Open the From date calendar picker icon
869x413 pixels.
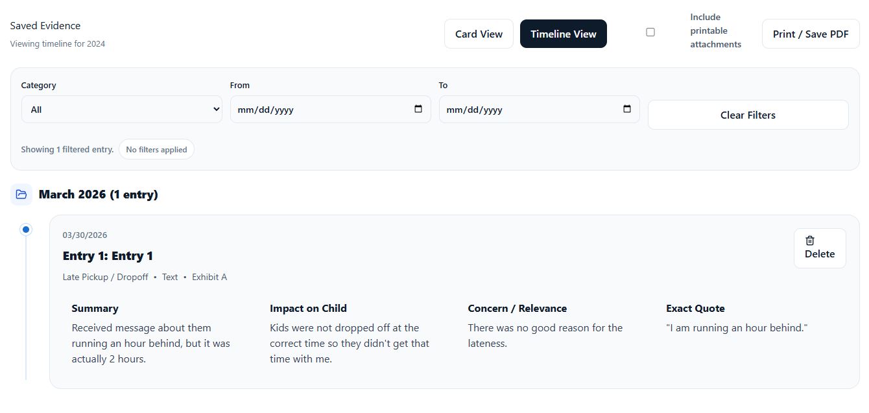pyautogui.click(x=418, y=109)
